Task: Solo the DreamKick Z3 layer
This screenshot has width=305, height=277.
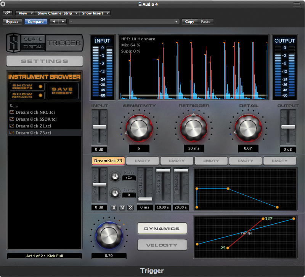Action: (114, 207)
